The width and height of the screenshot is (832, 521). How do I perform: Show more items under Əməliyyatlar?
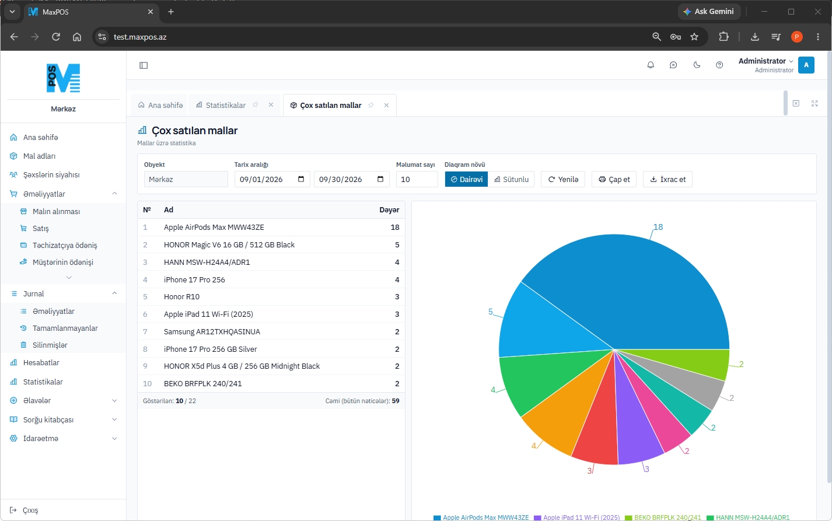(x=69, y=277)
